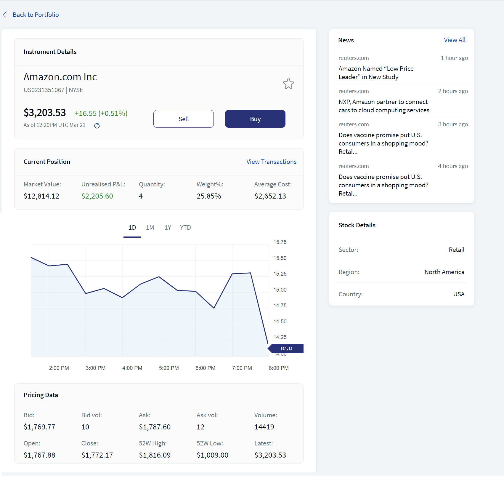The width and height of the screenshot is (504, 489).
Task: Open View Transactions link
Action: tap(272, 162)
